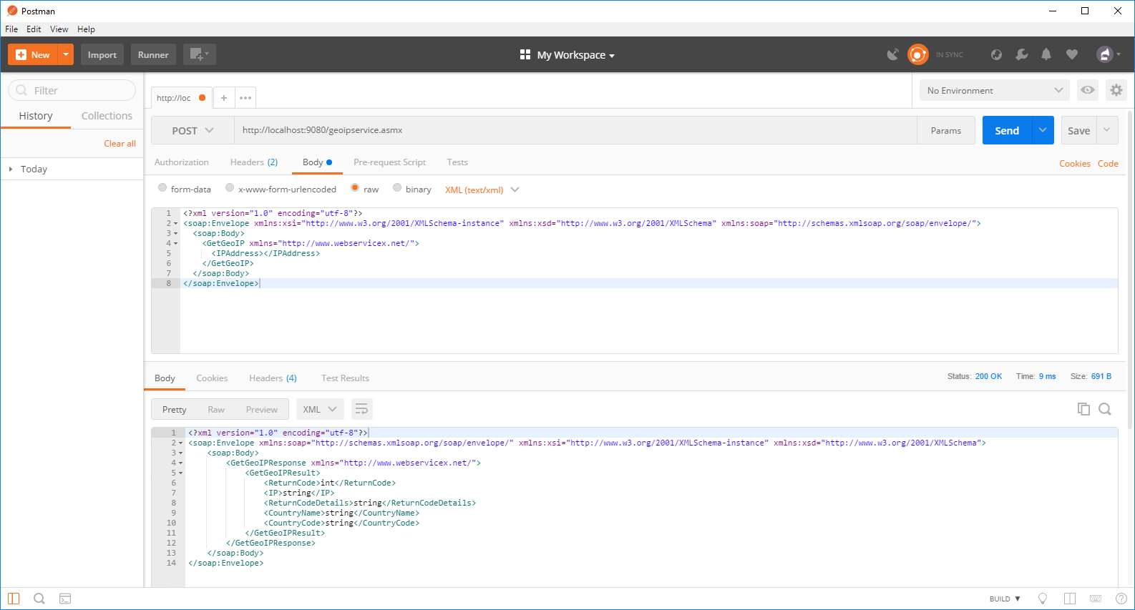1135x610 pixels.
Task: Click the Params button
Action: 946,130
